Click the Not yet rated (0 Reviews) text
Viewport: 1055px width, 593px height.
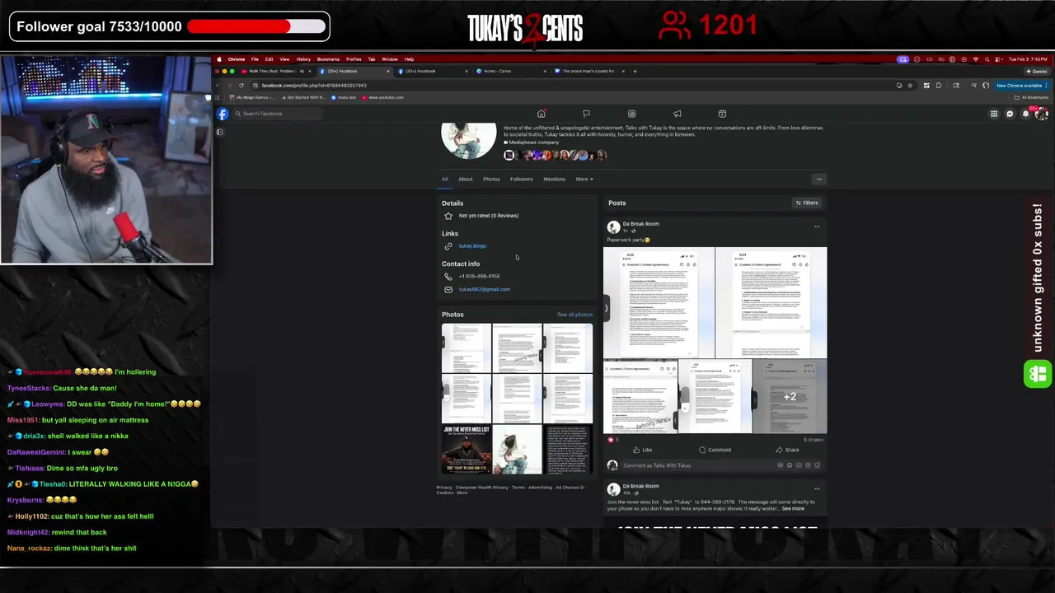click(489, 216)
